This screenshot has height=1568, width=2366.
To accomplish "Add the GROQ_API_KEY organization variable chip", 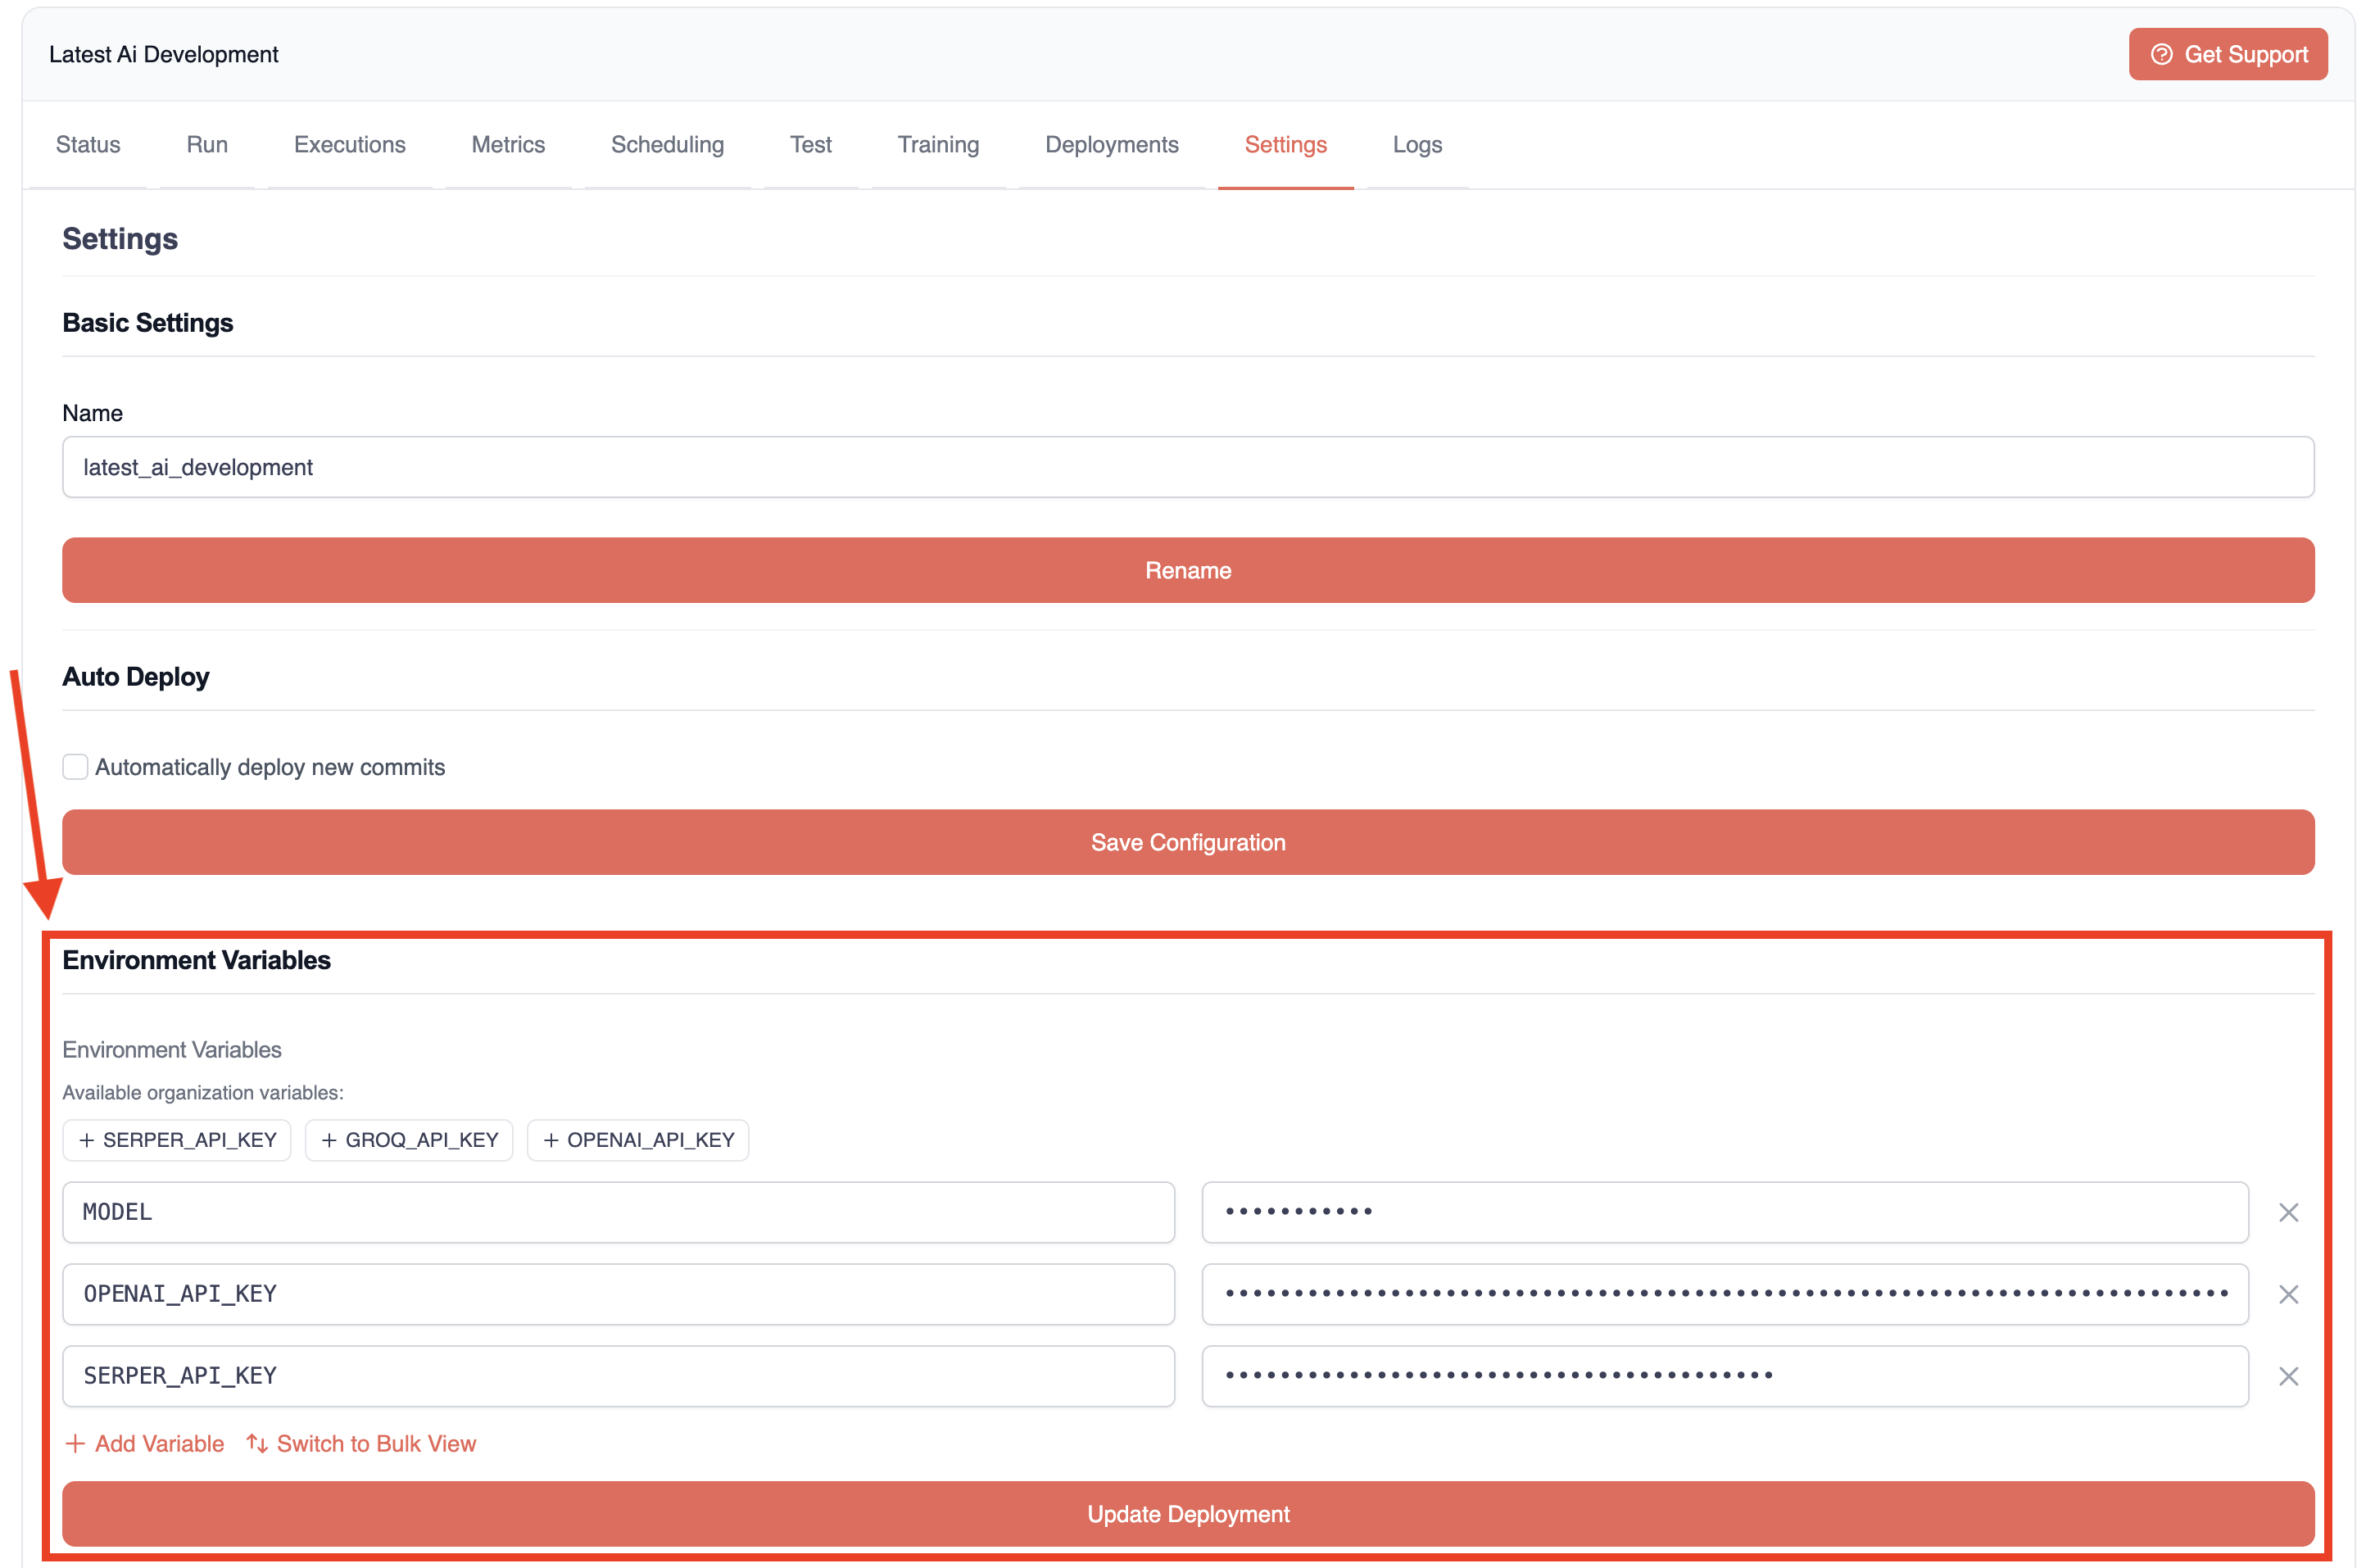I will click(x=409, y=1140).
